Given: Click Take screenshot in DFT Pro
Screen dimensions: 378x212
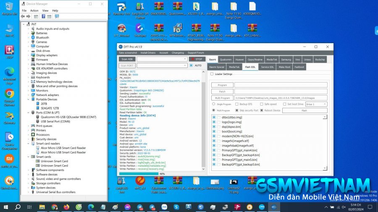Looking at the screenshot, I should pos(128,53).
